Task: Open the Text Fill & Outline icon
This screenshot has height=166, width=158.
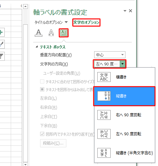Action: tap(39, 33)
